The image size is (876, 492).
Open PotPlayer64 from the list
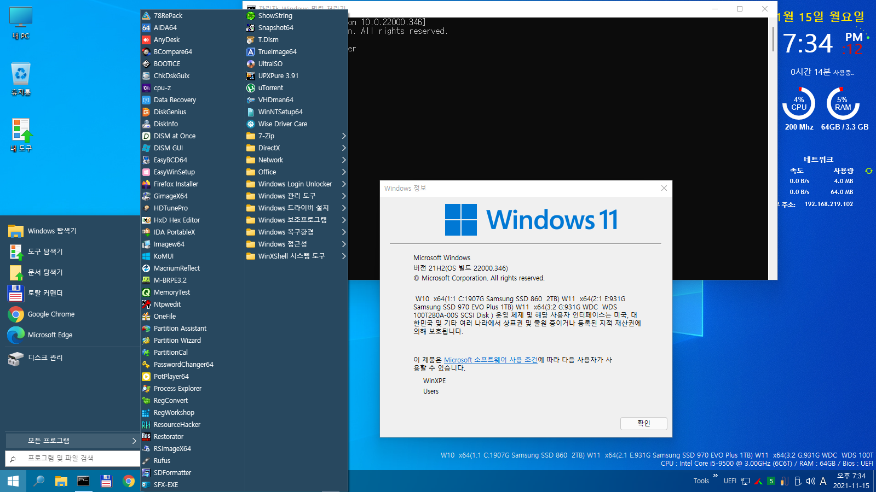(x=171, y=377)
